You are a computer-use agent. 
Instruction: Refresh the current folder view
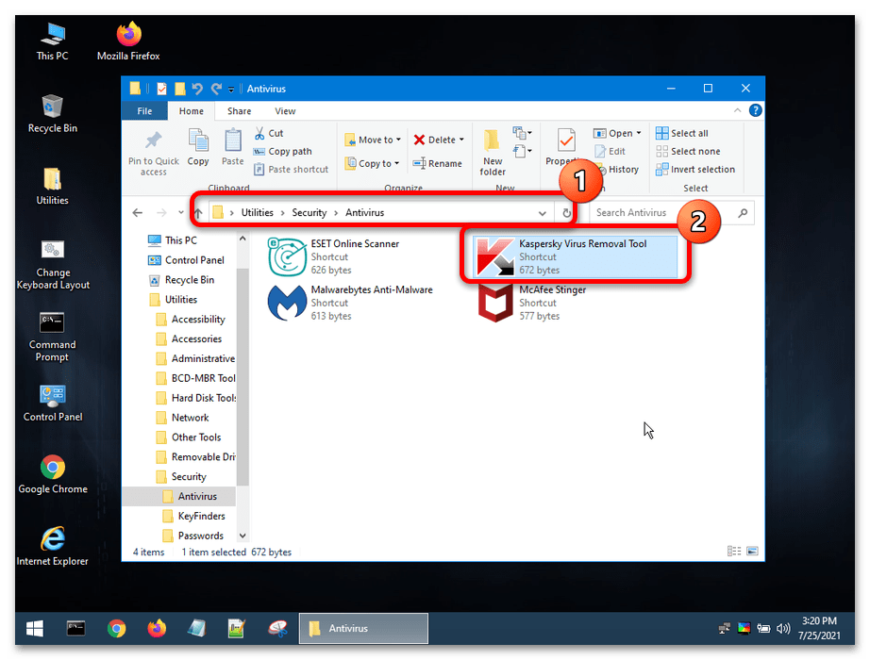click(x=567, y=213)
